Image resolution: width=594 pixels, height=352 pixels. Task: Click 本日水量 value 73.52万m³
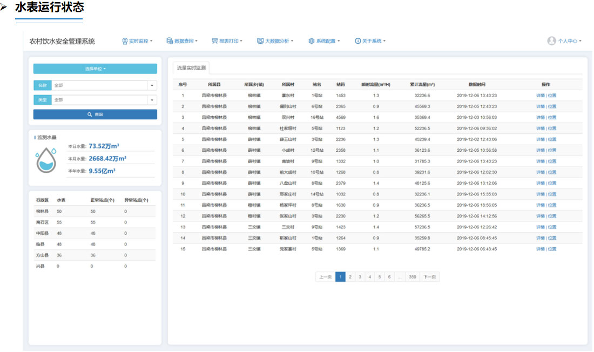coord(104,146)
